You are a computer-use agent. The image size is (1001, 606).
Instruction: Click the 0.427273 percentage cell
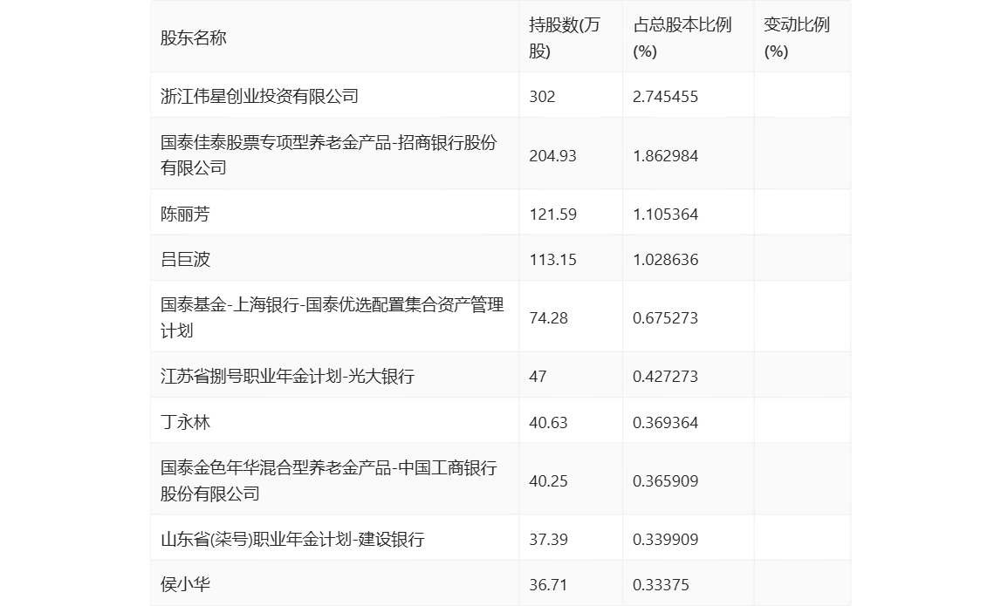tap(665, 377)
